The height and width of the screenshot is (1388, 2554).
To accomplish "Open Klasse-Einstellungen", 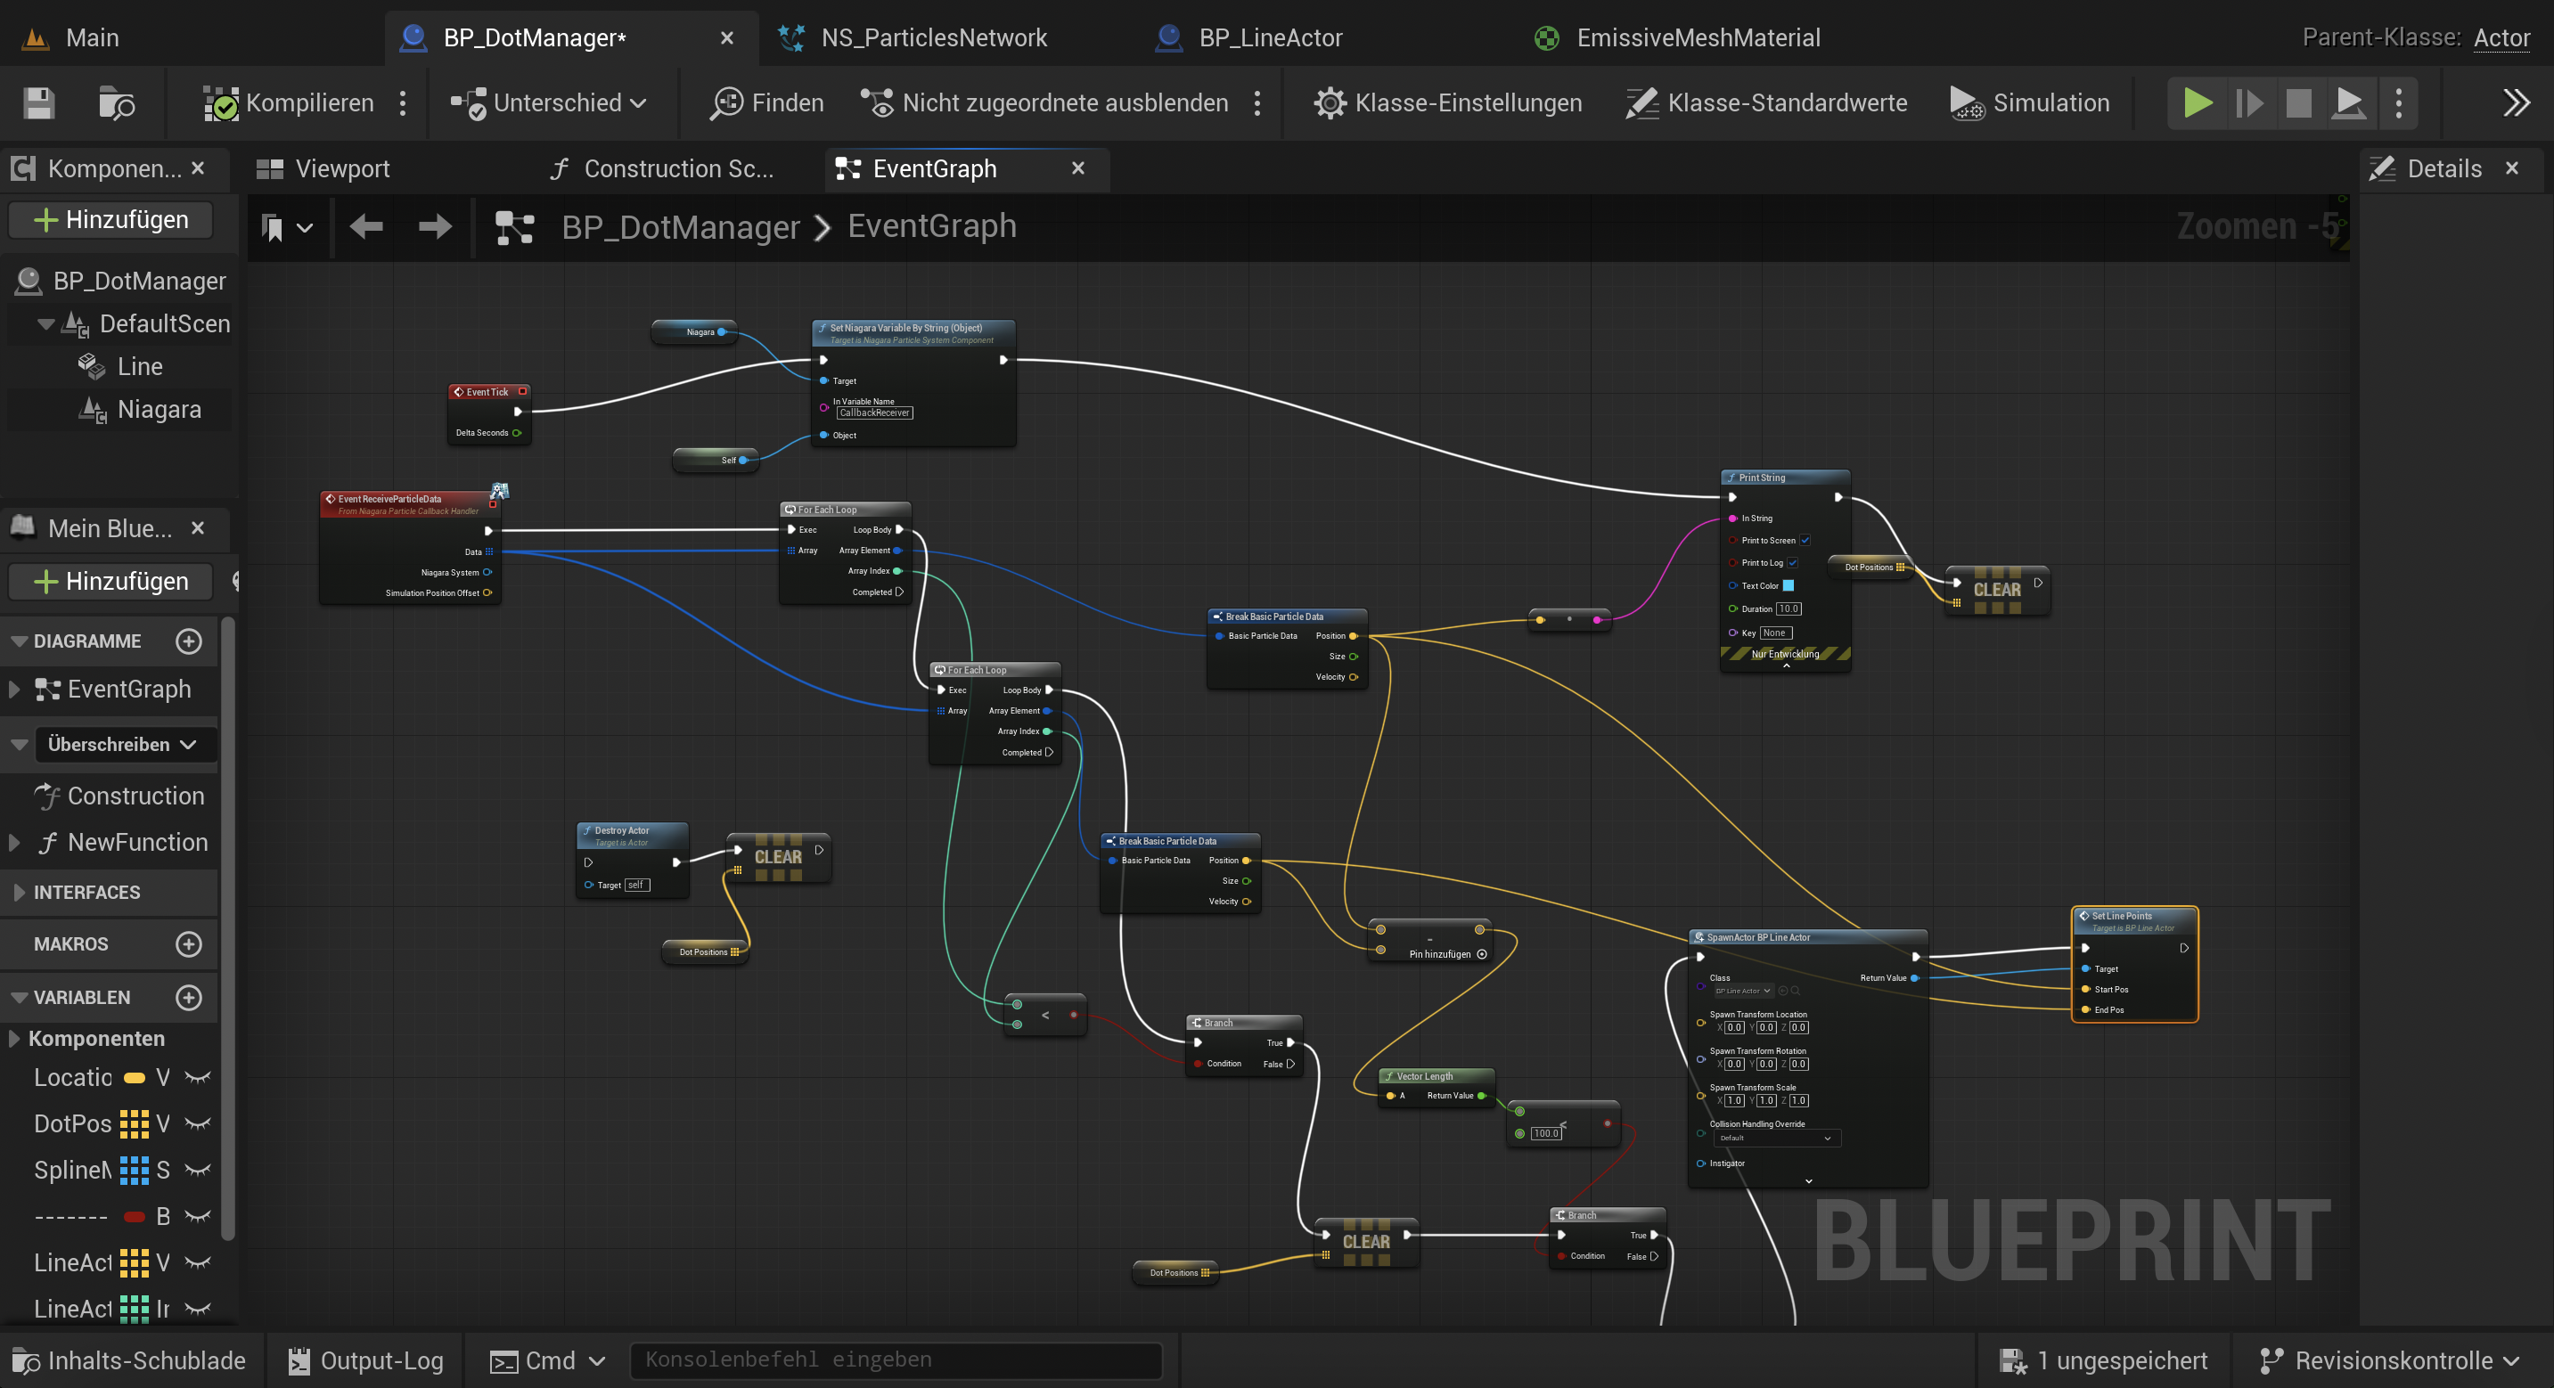I will tap(1447, 103).
